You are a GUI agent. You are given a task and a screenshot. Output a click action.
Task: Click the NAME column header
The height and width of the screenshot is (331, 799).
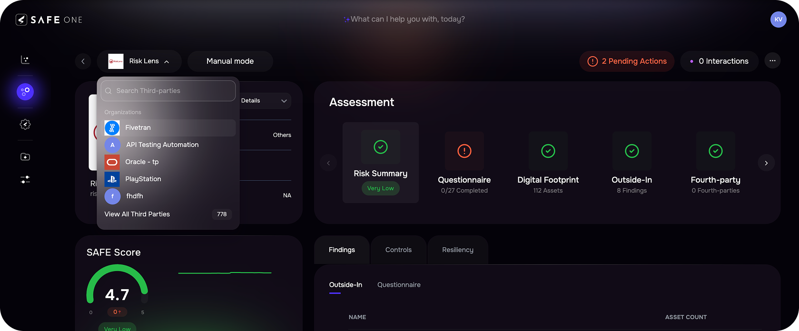357,317
